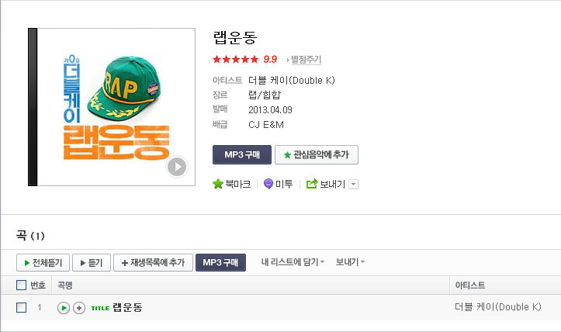Viewport: 561px width, 332px height.
Task: Click the 곡명 column header
Action: click(x=65, y=285)
